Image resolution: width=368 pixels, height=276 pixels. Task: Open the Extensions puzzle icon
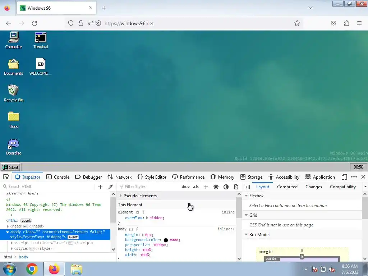[x=346, y=23]
